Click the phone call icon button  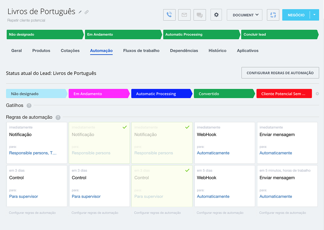pyautogui.click(x=169, y=15)
